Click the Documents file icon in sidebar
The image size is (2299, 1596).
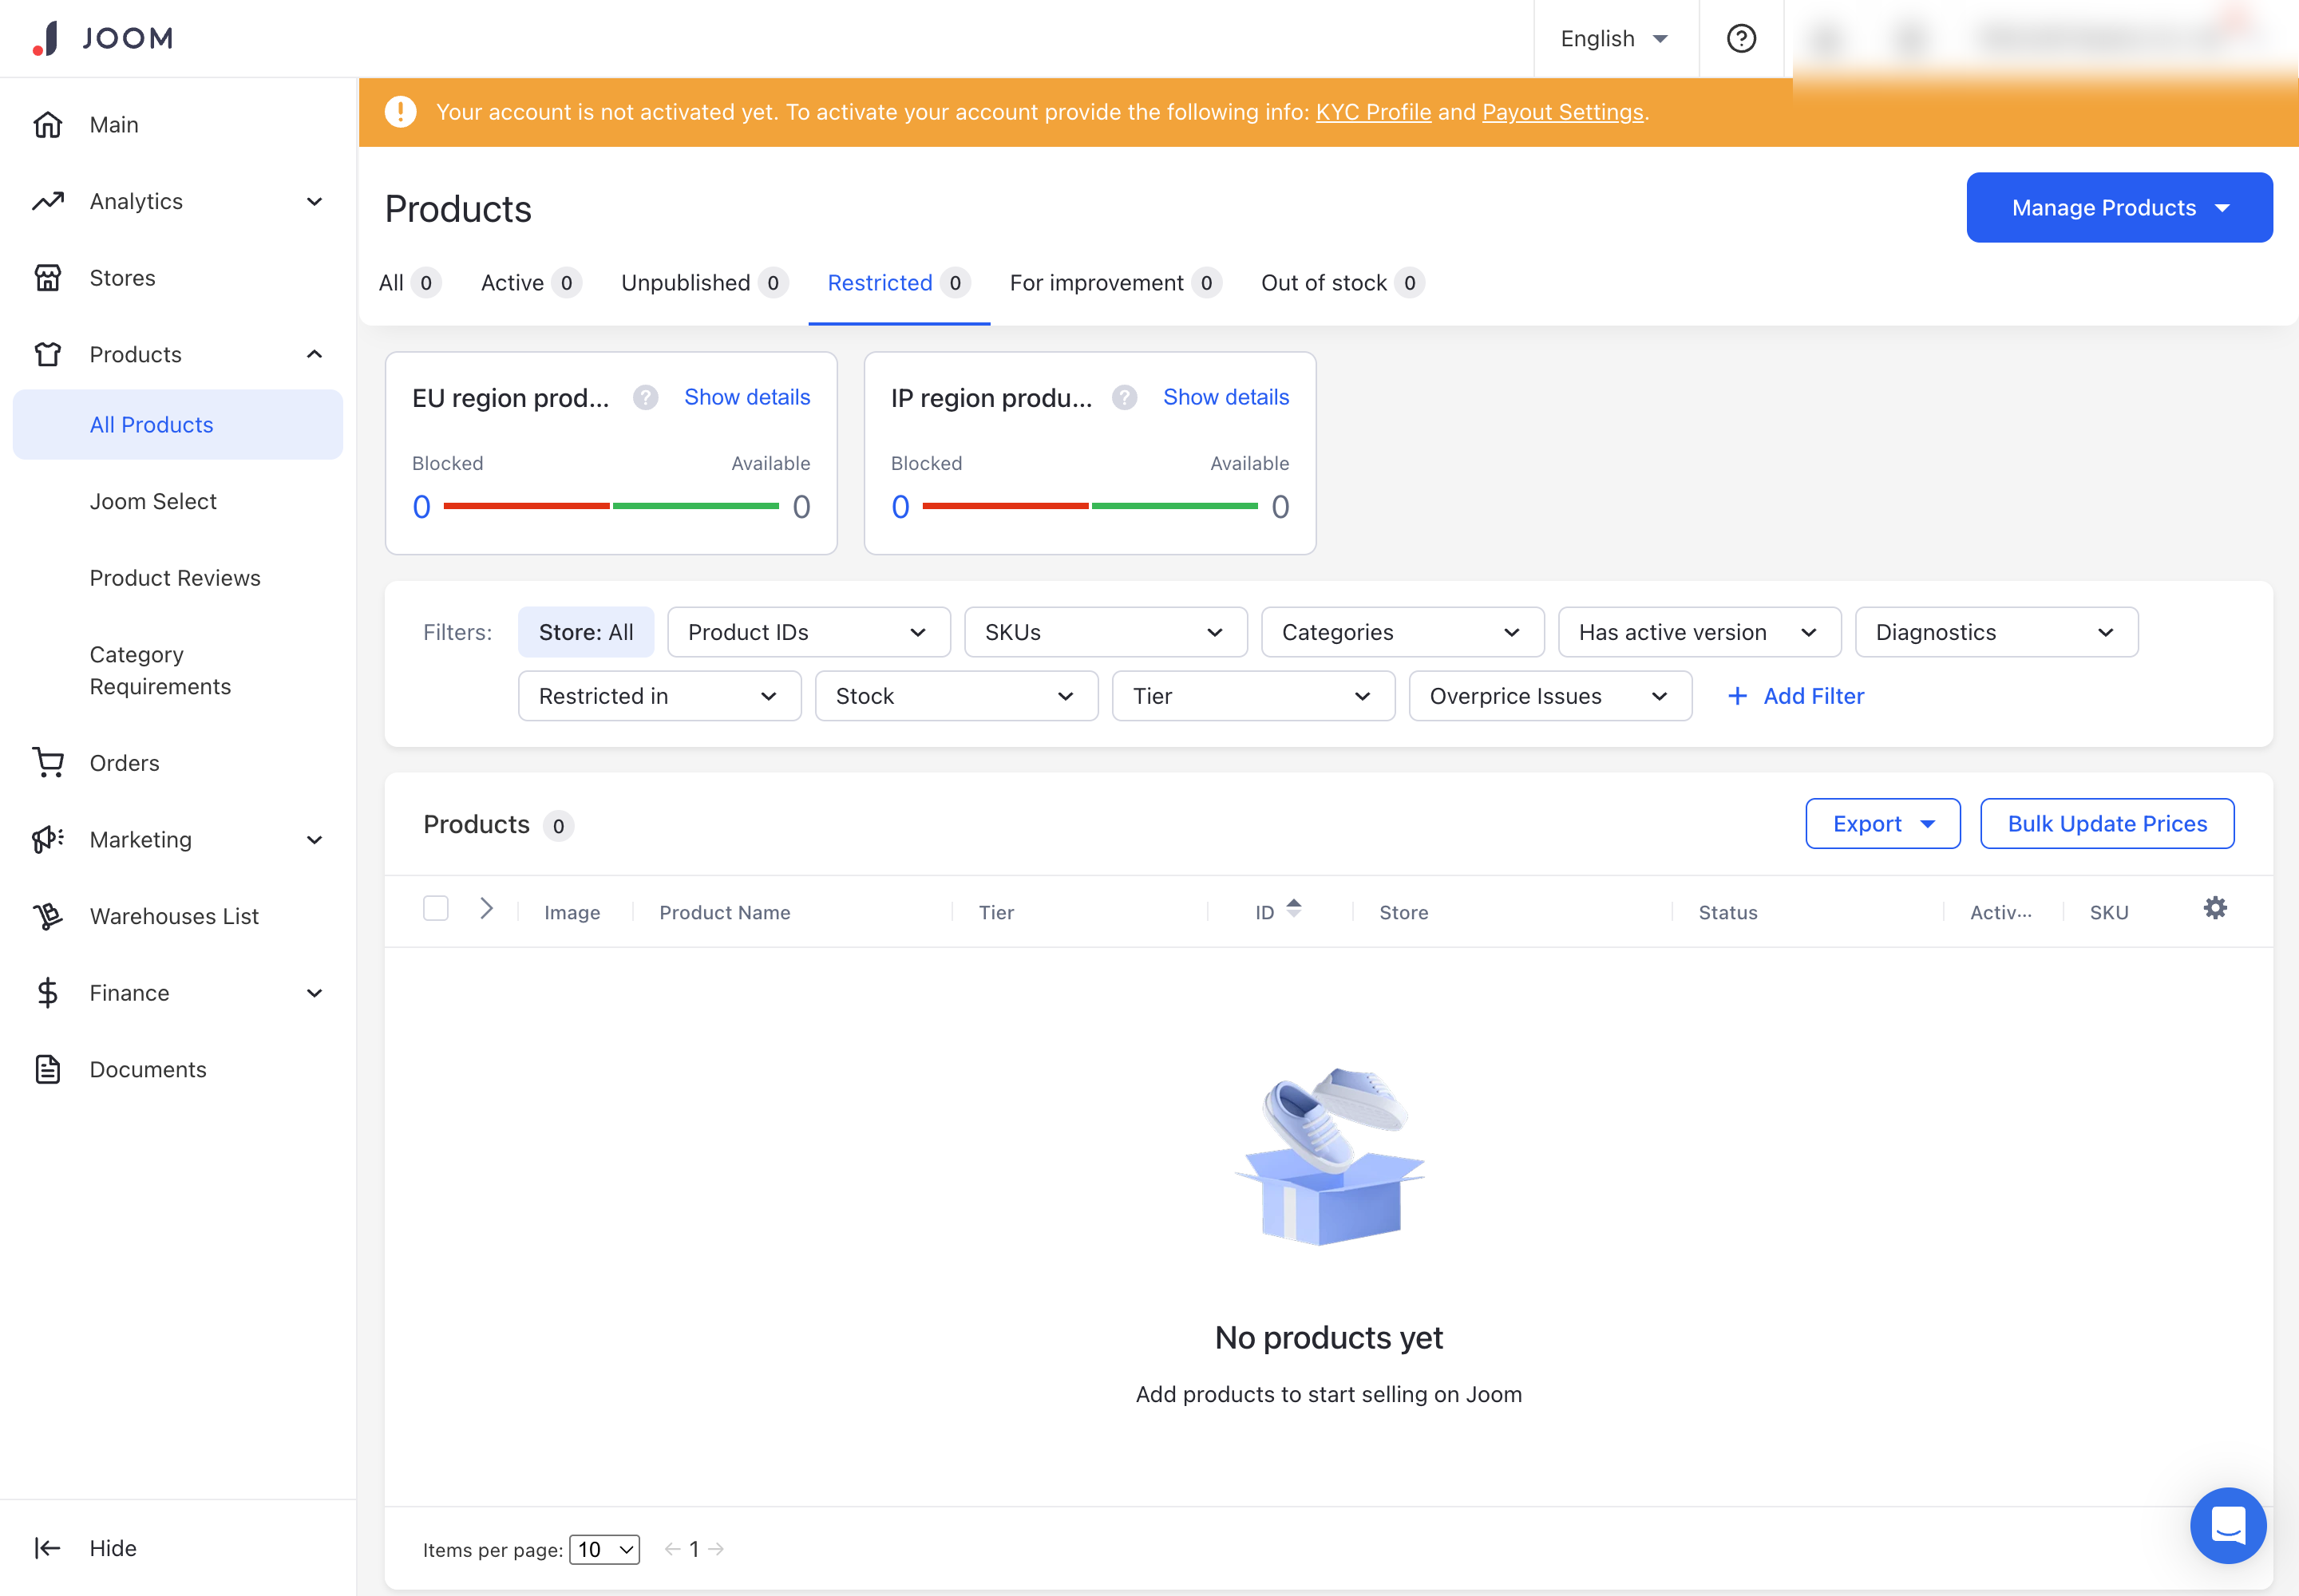pyautogui.click(x=47, y=1069)
